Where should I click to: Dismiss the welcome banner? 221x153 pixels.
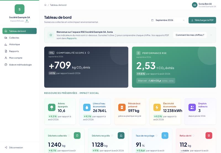211,35
